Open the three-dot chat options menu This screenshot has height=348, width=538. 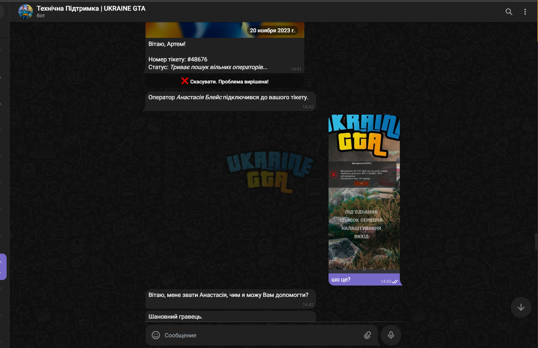tap(525, 12)
